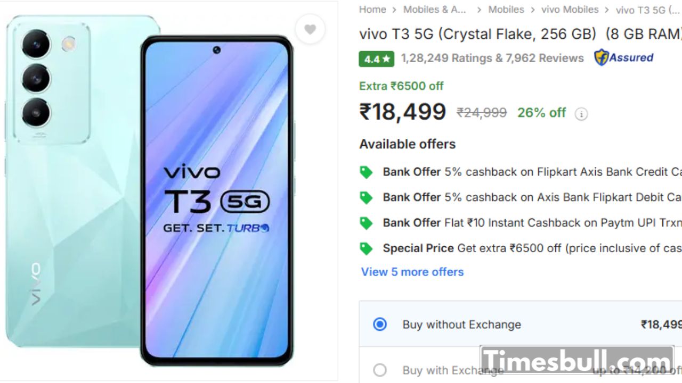Click the Special Price extra ₹6500 off offer
682x383 pixels.
point(532,248)
